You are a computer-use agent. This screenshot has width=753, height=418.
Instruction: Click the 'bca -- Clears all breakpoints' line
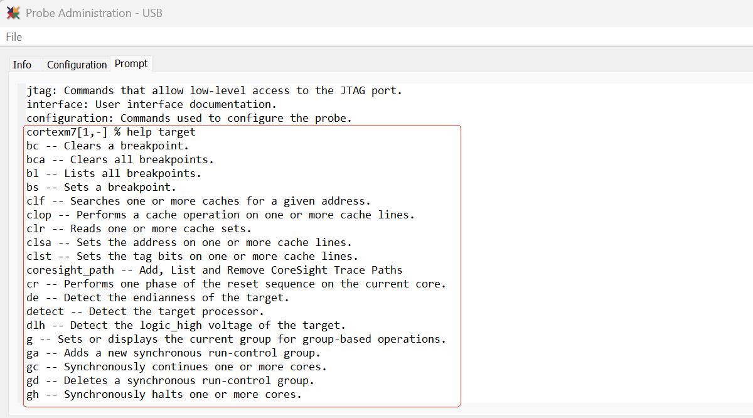click(120, 160)
